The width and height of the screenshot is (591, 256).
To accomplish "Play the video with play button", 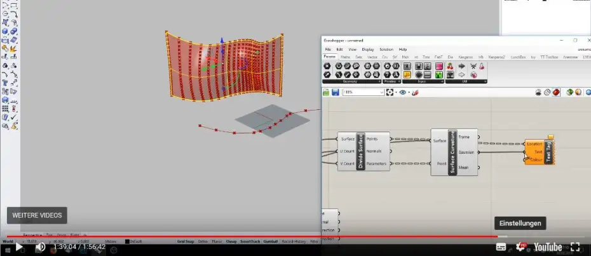I will point(19,247).
